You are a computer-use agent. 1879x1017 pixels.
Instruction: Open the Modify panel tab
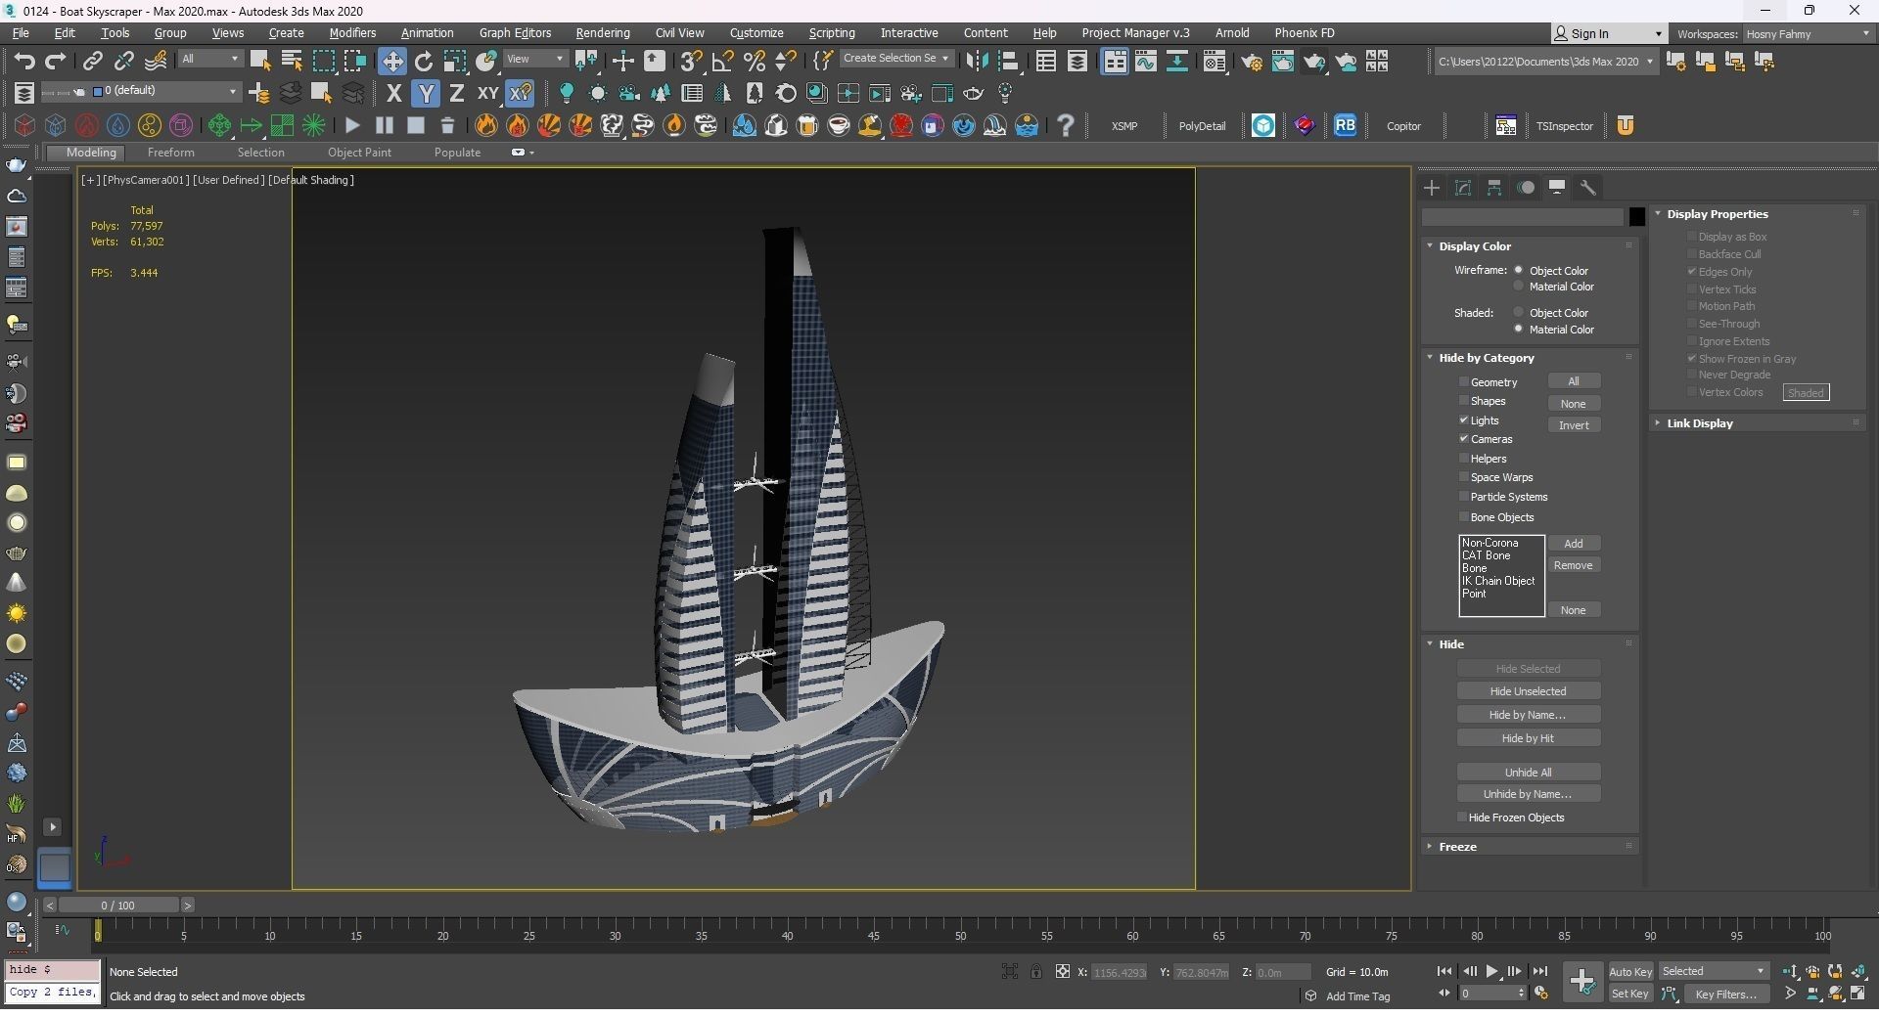coord(1463,188)
